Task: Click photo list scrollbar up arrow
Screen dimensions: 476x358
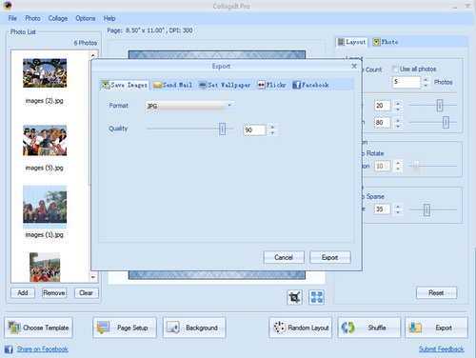Action: (x=92, y=55)
